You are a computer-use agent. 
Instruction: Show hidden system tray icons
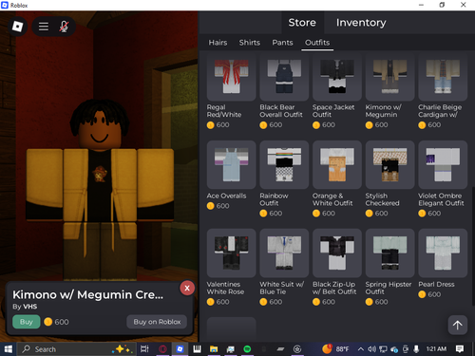(361, 349)
